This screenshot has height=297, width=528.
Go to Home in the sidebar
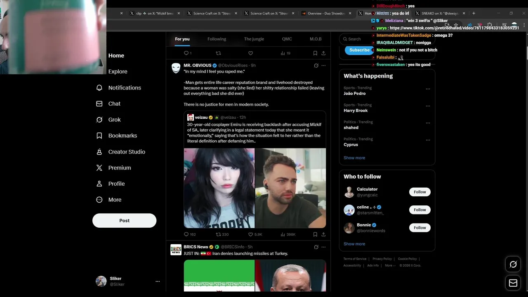(116, 56)
